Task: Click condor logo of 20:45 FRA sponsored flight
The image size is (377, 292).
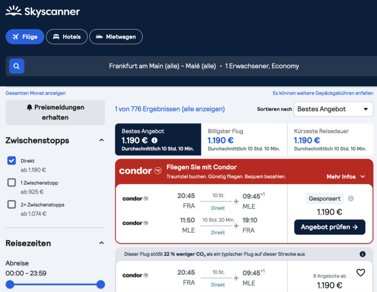Action: [x=135, y=198]
